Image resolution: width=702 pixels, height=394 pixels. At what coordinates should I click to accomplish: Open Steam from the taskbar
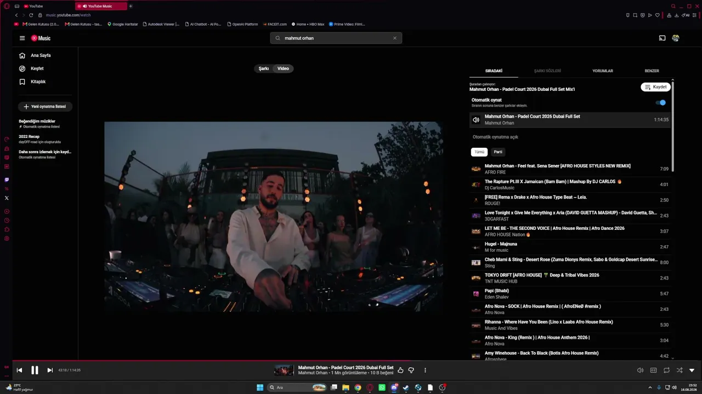point(406,387)
